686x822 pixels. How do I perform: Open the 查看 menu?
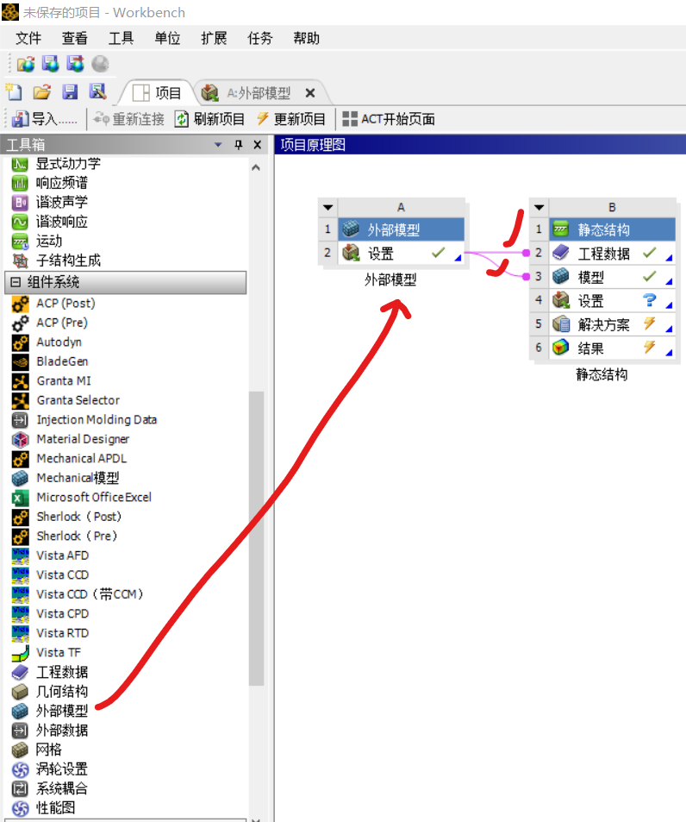pyautogui.click(x=74, y=38)
